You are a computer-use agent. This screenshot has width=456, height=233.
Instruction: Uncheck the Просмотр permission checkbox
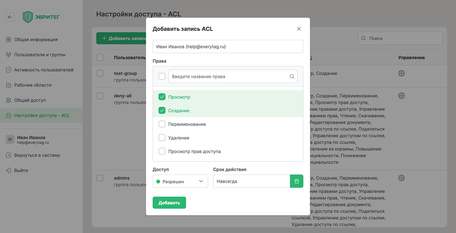[162, 97]
